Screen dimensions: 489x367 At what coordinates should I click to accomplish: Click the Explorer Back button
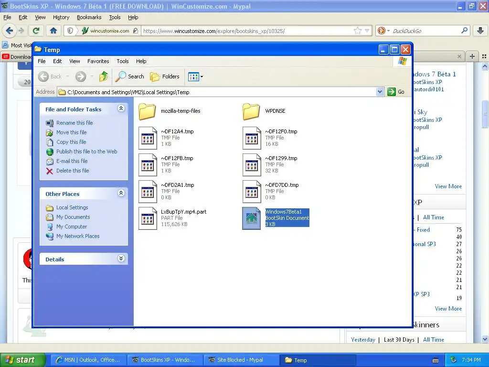point(50,76)
